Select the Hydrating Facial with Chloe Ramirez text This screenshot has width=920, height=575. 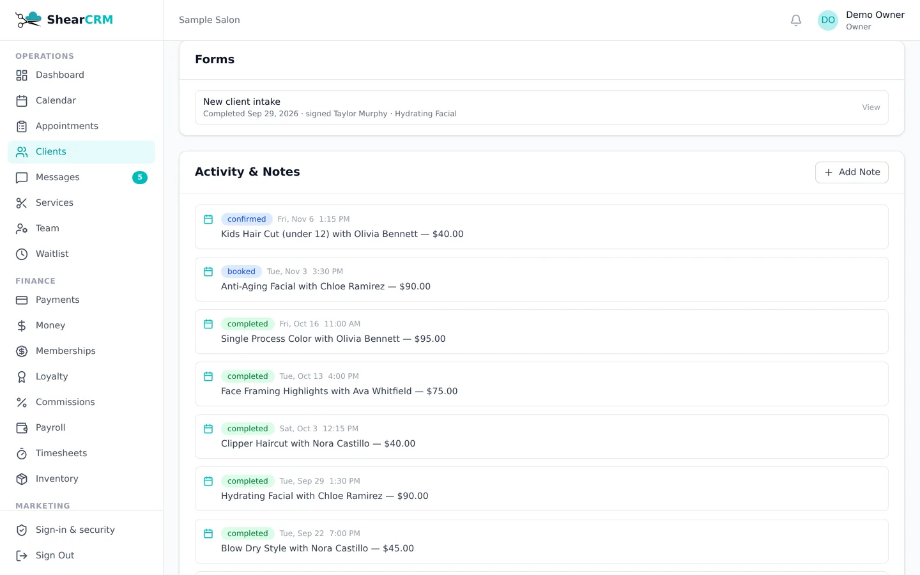tap(325, 496)
